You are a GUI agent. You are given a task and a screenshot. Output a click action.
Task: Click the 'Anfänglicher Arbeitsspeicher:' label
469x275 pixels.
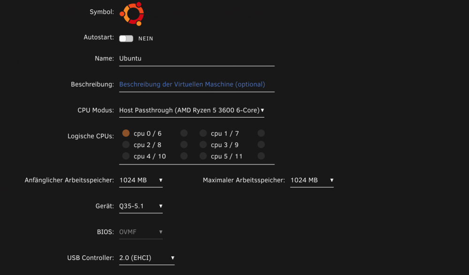(69, 180)
